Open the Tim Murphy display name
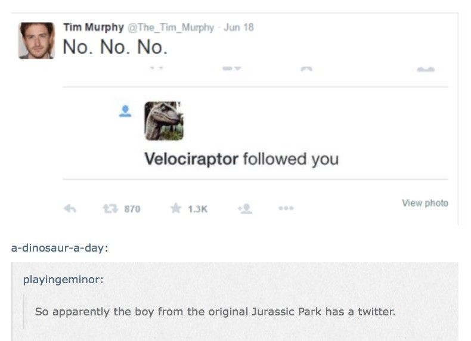The height and width of the screenshot is (341, 471). [x=94, y=27]
